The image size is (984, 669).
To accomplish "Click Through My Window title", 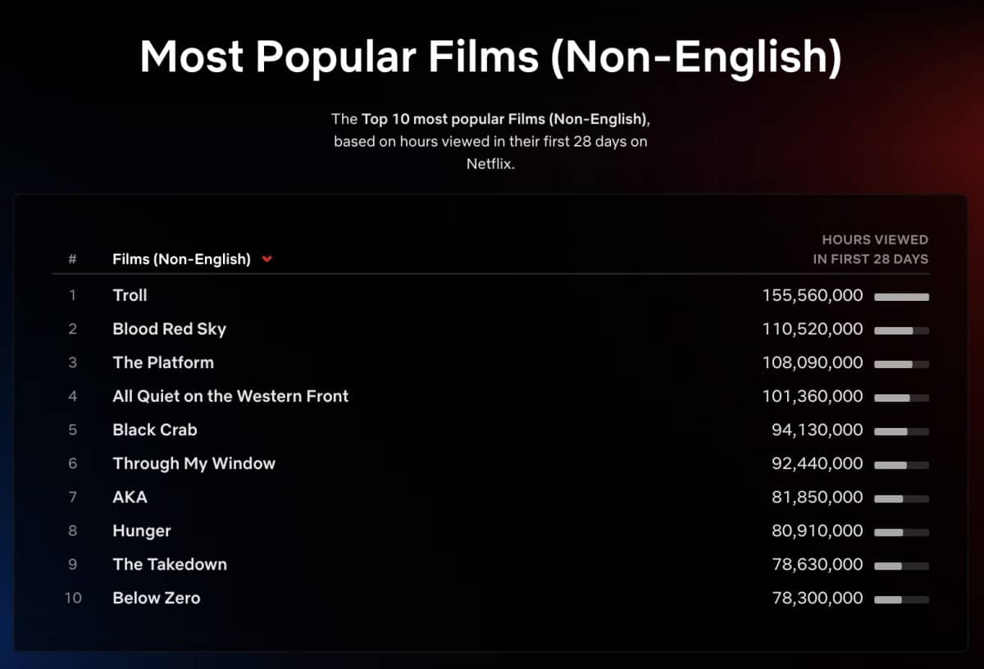I will 194,463.
